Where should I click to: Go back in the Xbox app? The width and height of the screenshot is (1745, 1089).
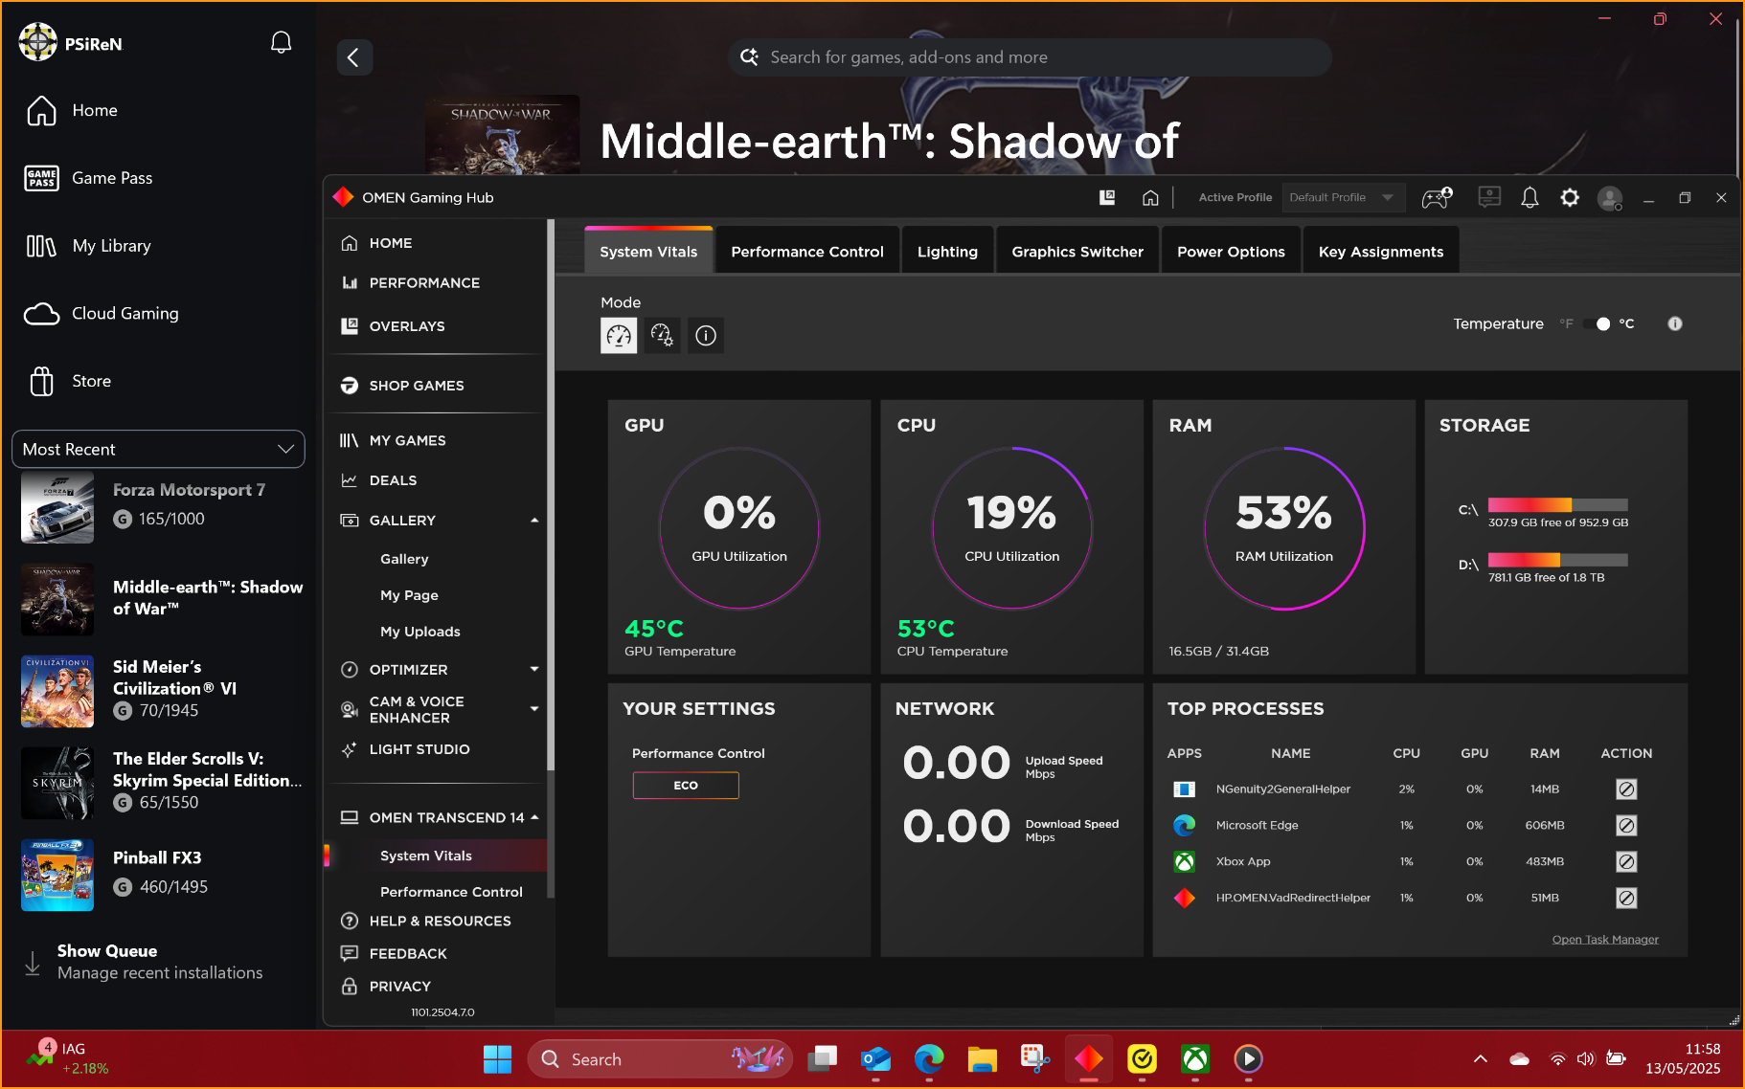354,57
